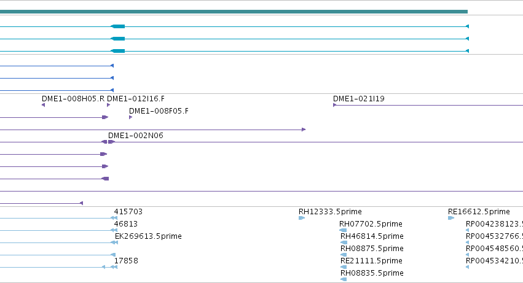Click the exon block on first transcript line
Screen dimensions: 523x283
[118, 26]
